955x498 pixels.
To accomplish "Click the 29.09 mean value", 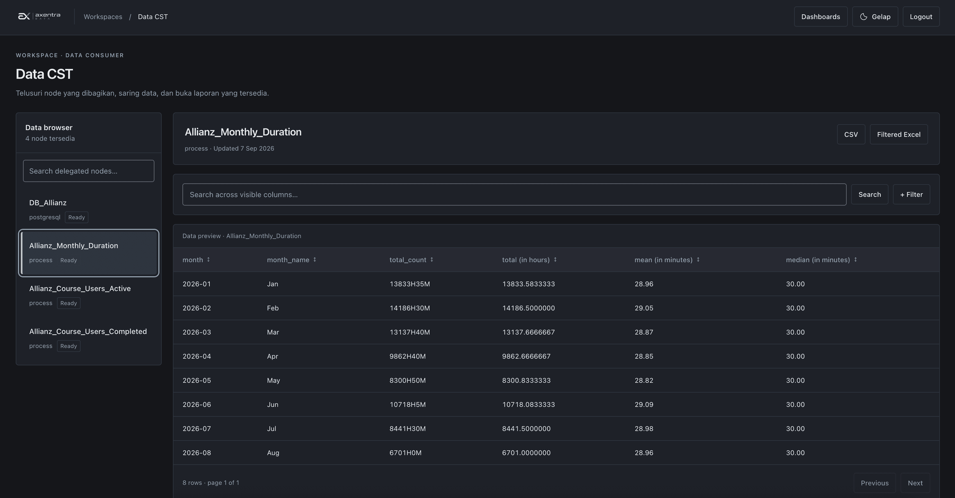I will coord(644,404).
